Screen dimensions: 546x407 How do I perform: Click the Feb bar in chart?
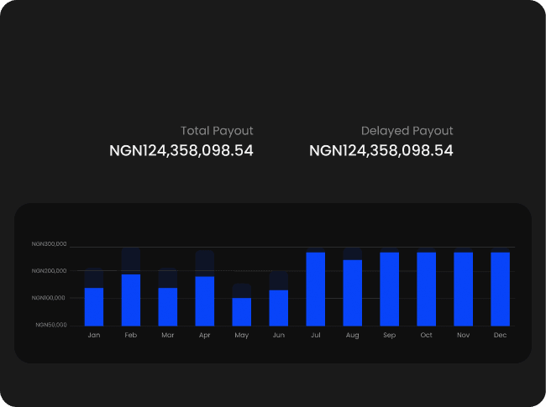(x=131, y=300)
